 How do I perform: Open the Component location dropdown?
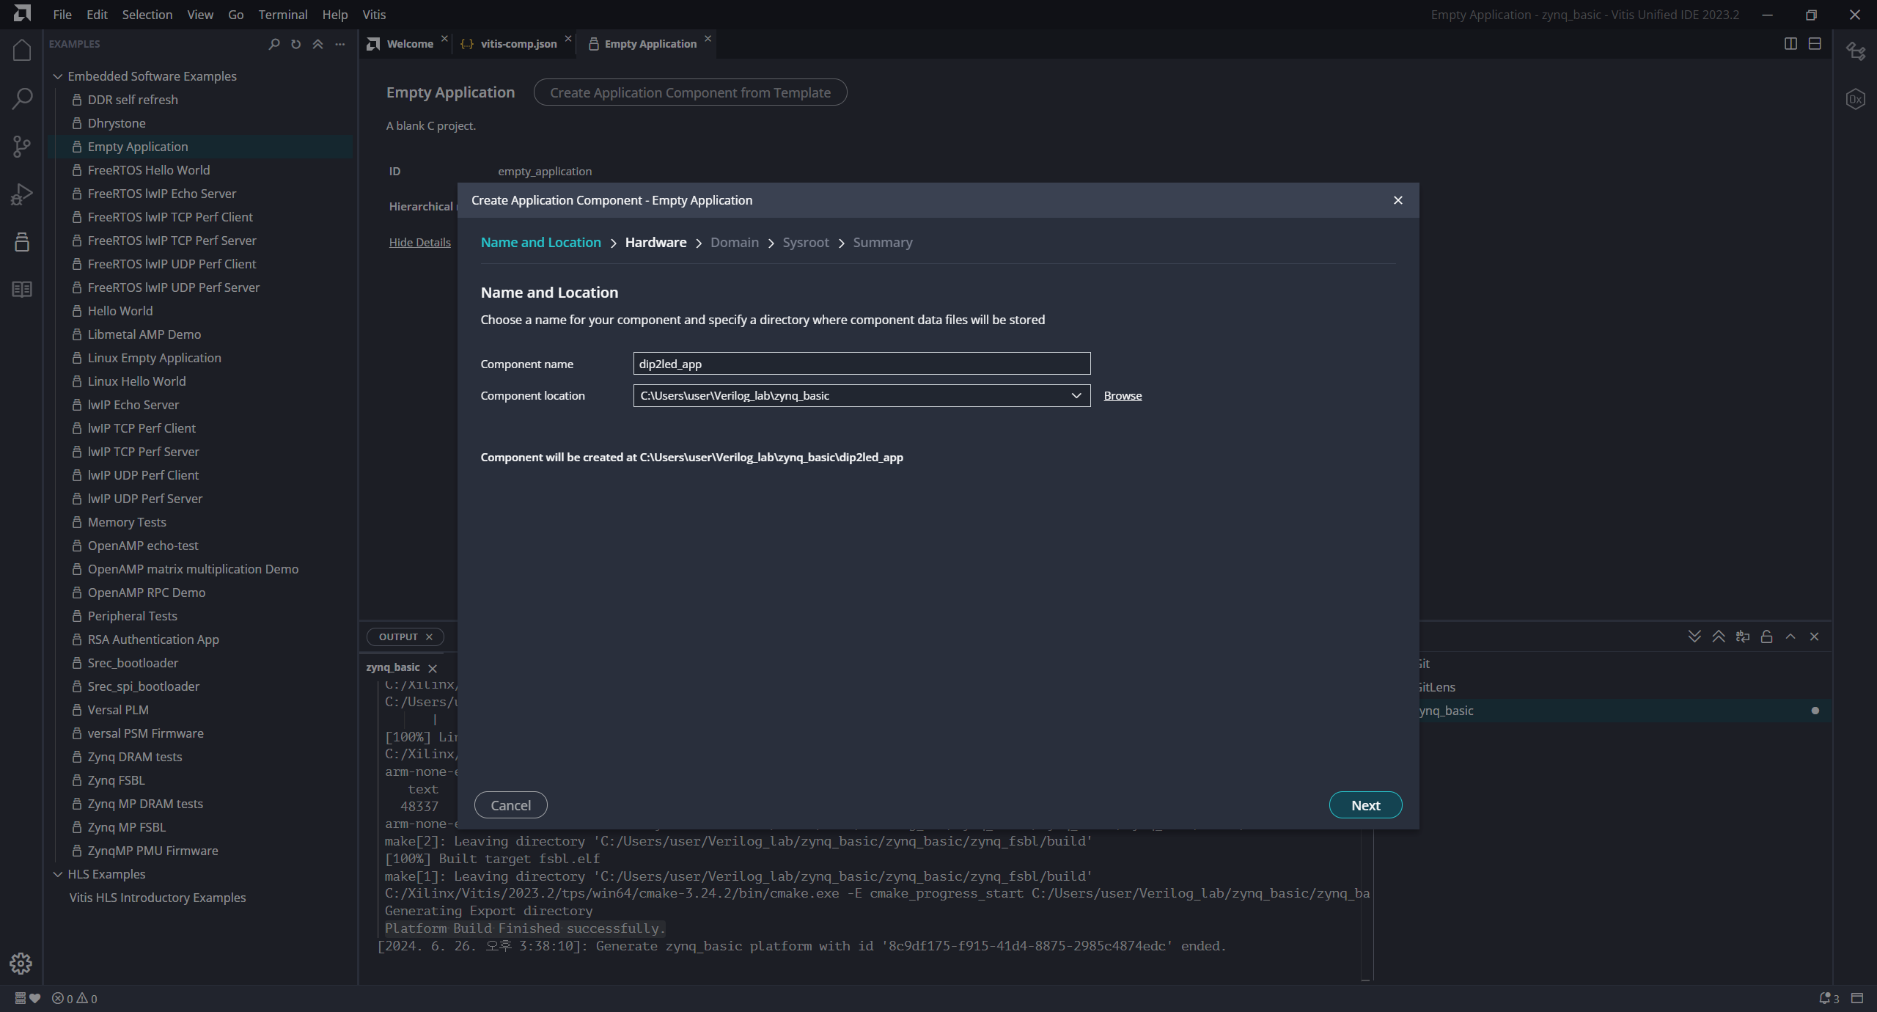coord(1076,395)
